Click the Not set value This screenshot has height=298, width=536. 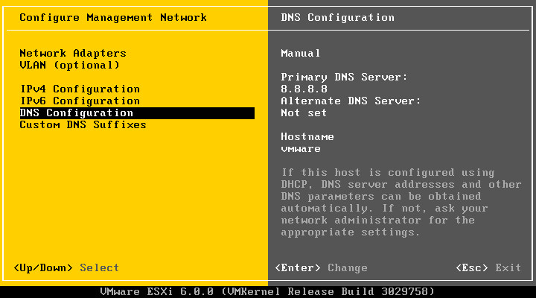pos(304,113)
